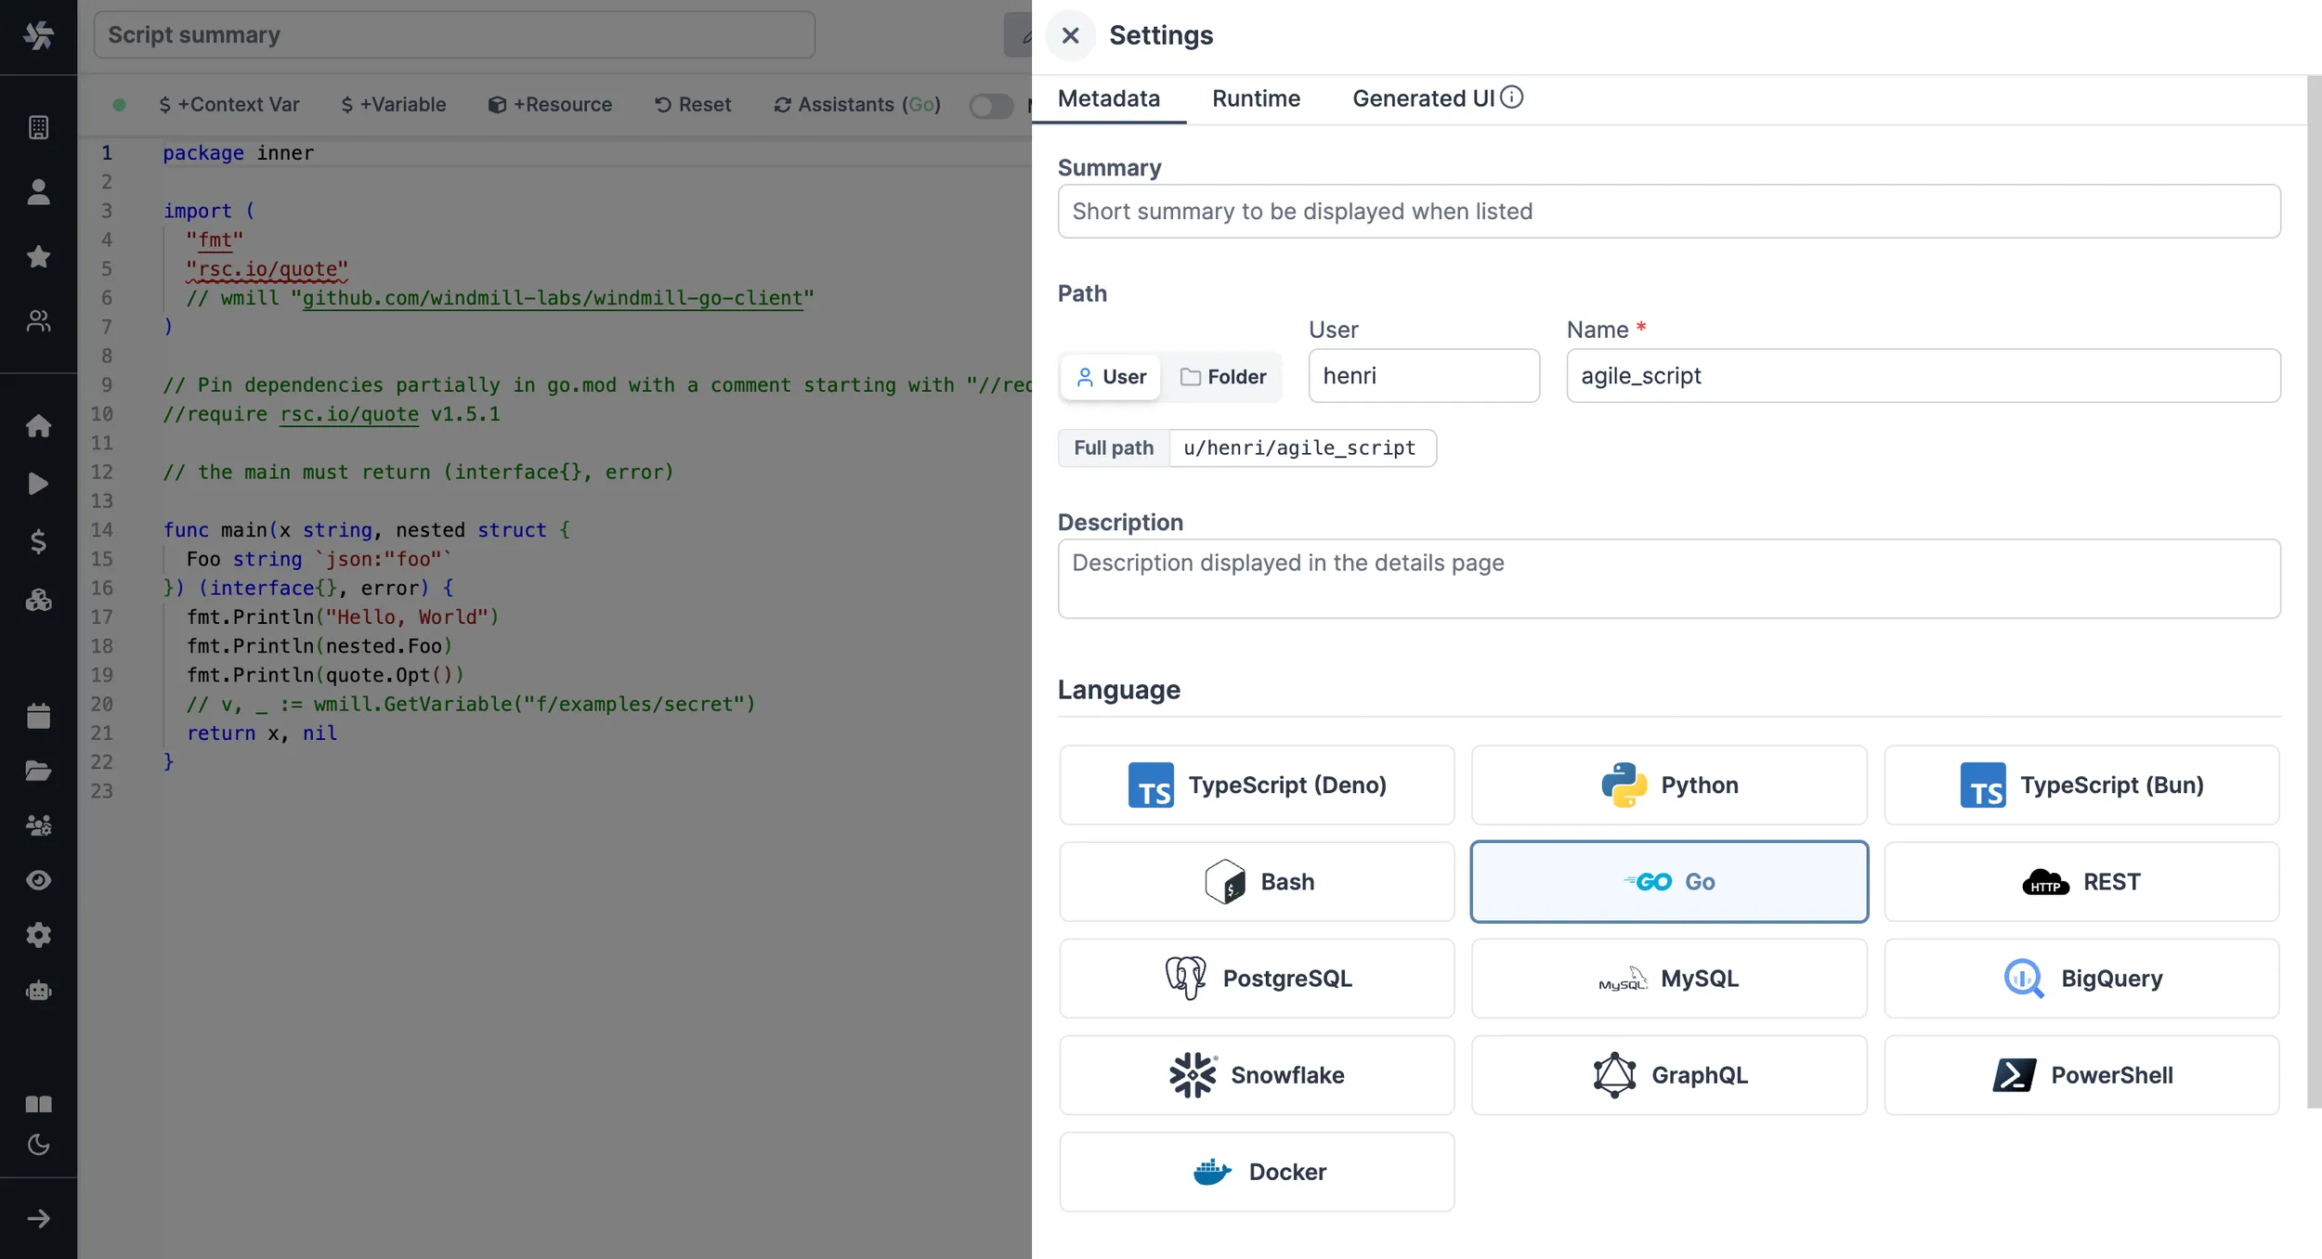
Task: Open the +Resource menu
Action: click(x=551, y=104)
